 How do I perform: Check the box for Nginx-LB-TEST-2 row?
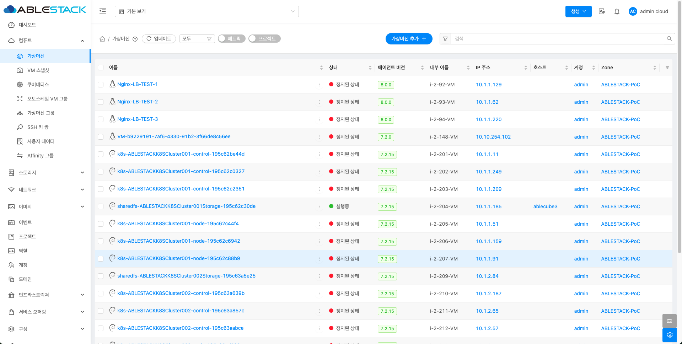(101, 102)
